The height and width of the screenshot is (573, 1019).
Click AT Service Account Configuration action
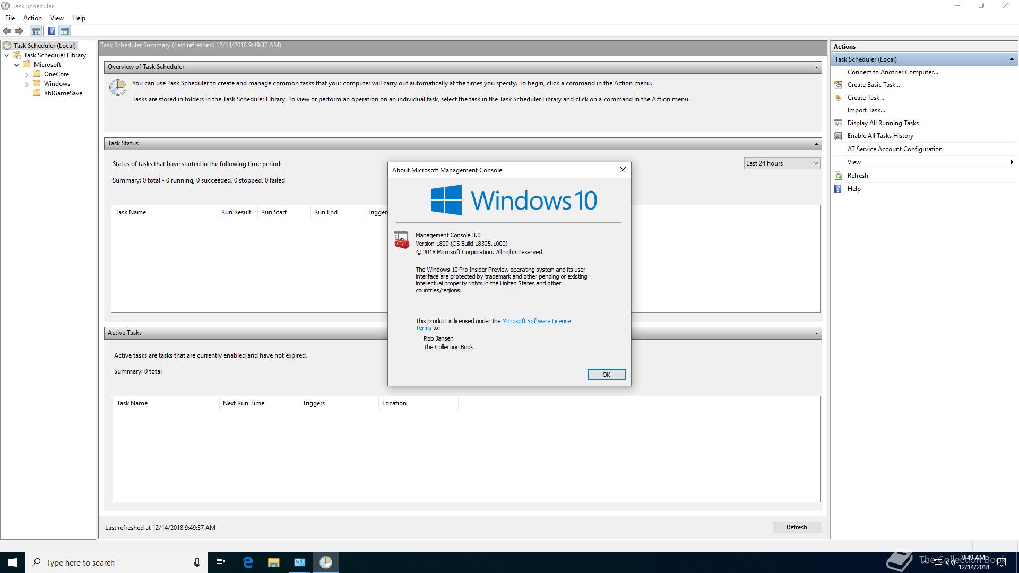coord(895,149)
